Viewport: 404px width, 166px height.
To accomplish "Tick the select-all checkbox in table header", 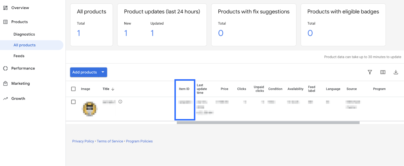I will pyautogui.click(x=73, y=89).
